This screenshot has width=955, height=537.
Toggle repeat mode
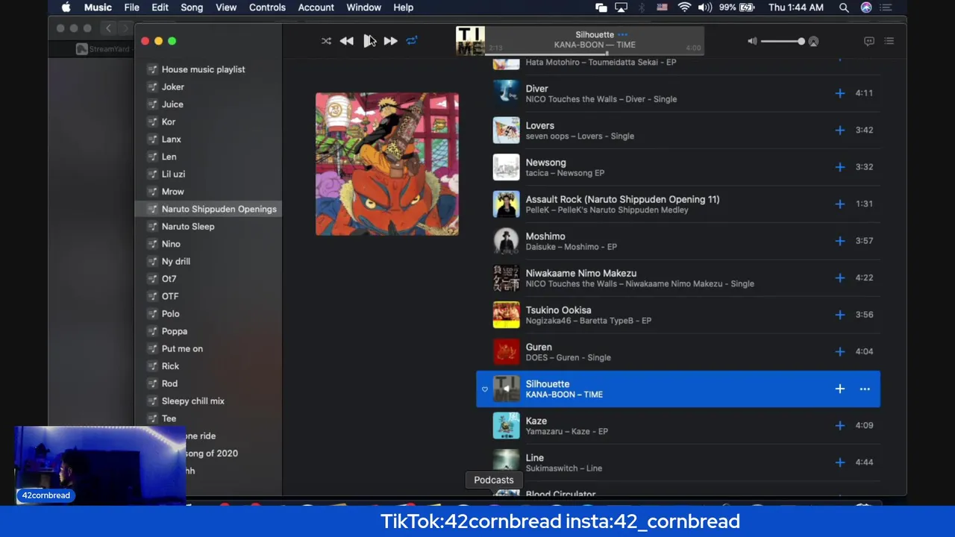(x=412, y=41)
